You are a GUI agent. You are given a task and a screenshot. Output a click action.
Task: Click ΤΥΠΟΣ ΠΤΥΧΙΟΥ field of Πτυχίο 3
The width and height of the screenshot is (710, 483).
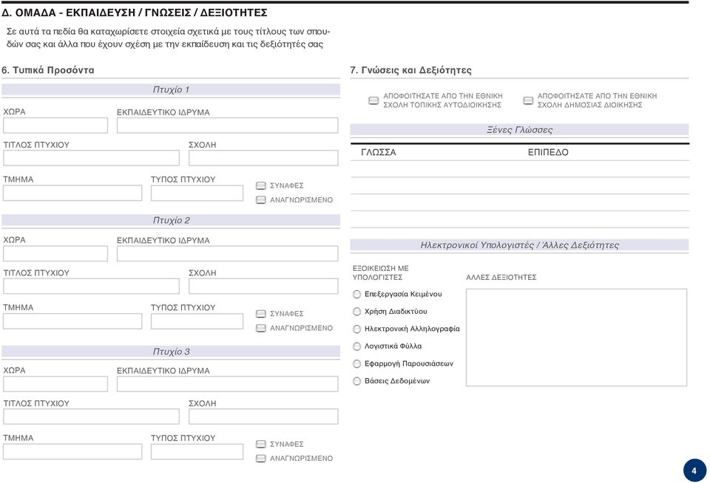pyautogui.click(x=197, y=452)
